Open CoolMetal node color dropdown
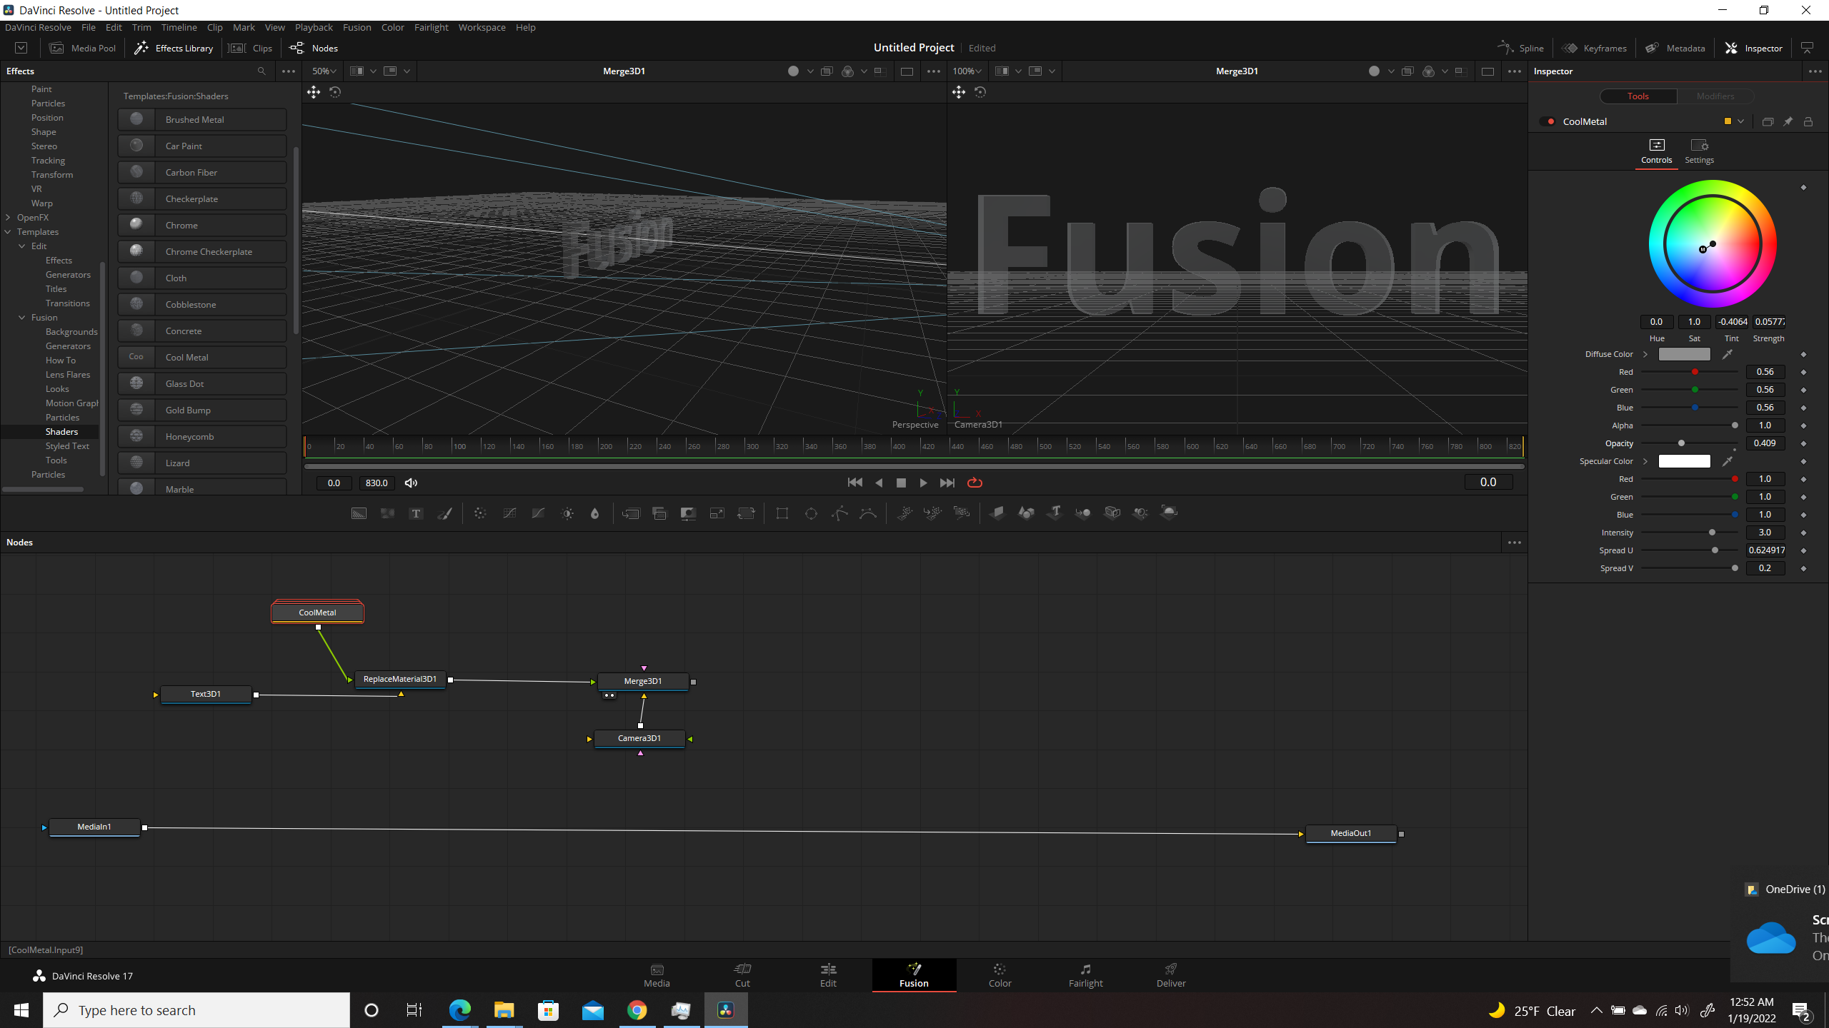 1741,122
